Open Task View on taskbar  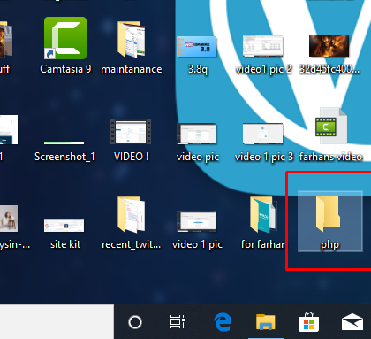[x=178, y=322]
